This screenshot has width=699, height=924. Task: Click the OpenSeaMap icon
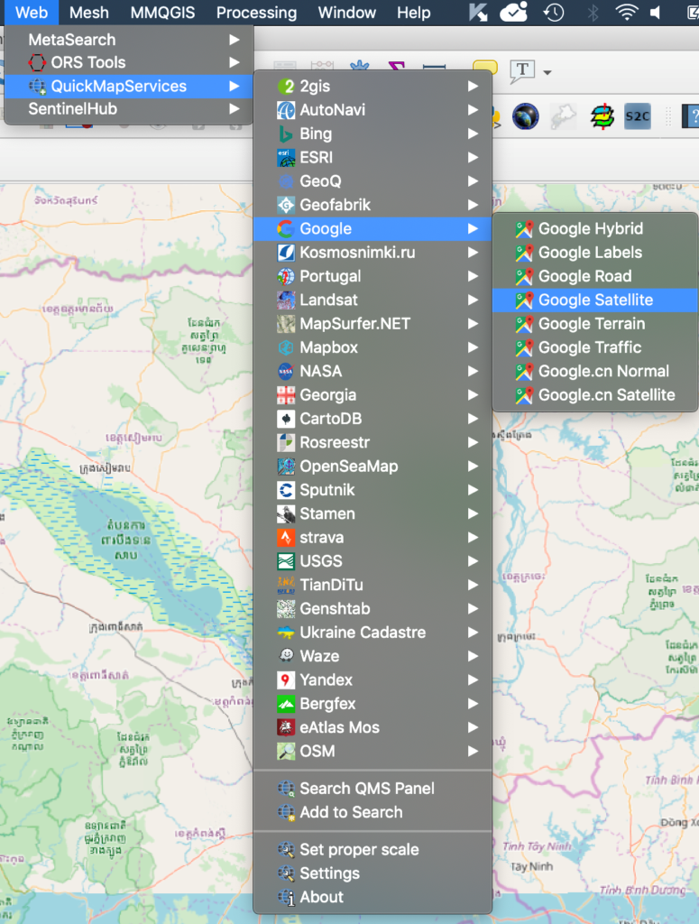pyautogui.click(x=286, y=467)
